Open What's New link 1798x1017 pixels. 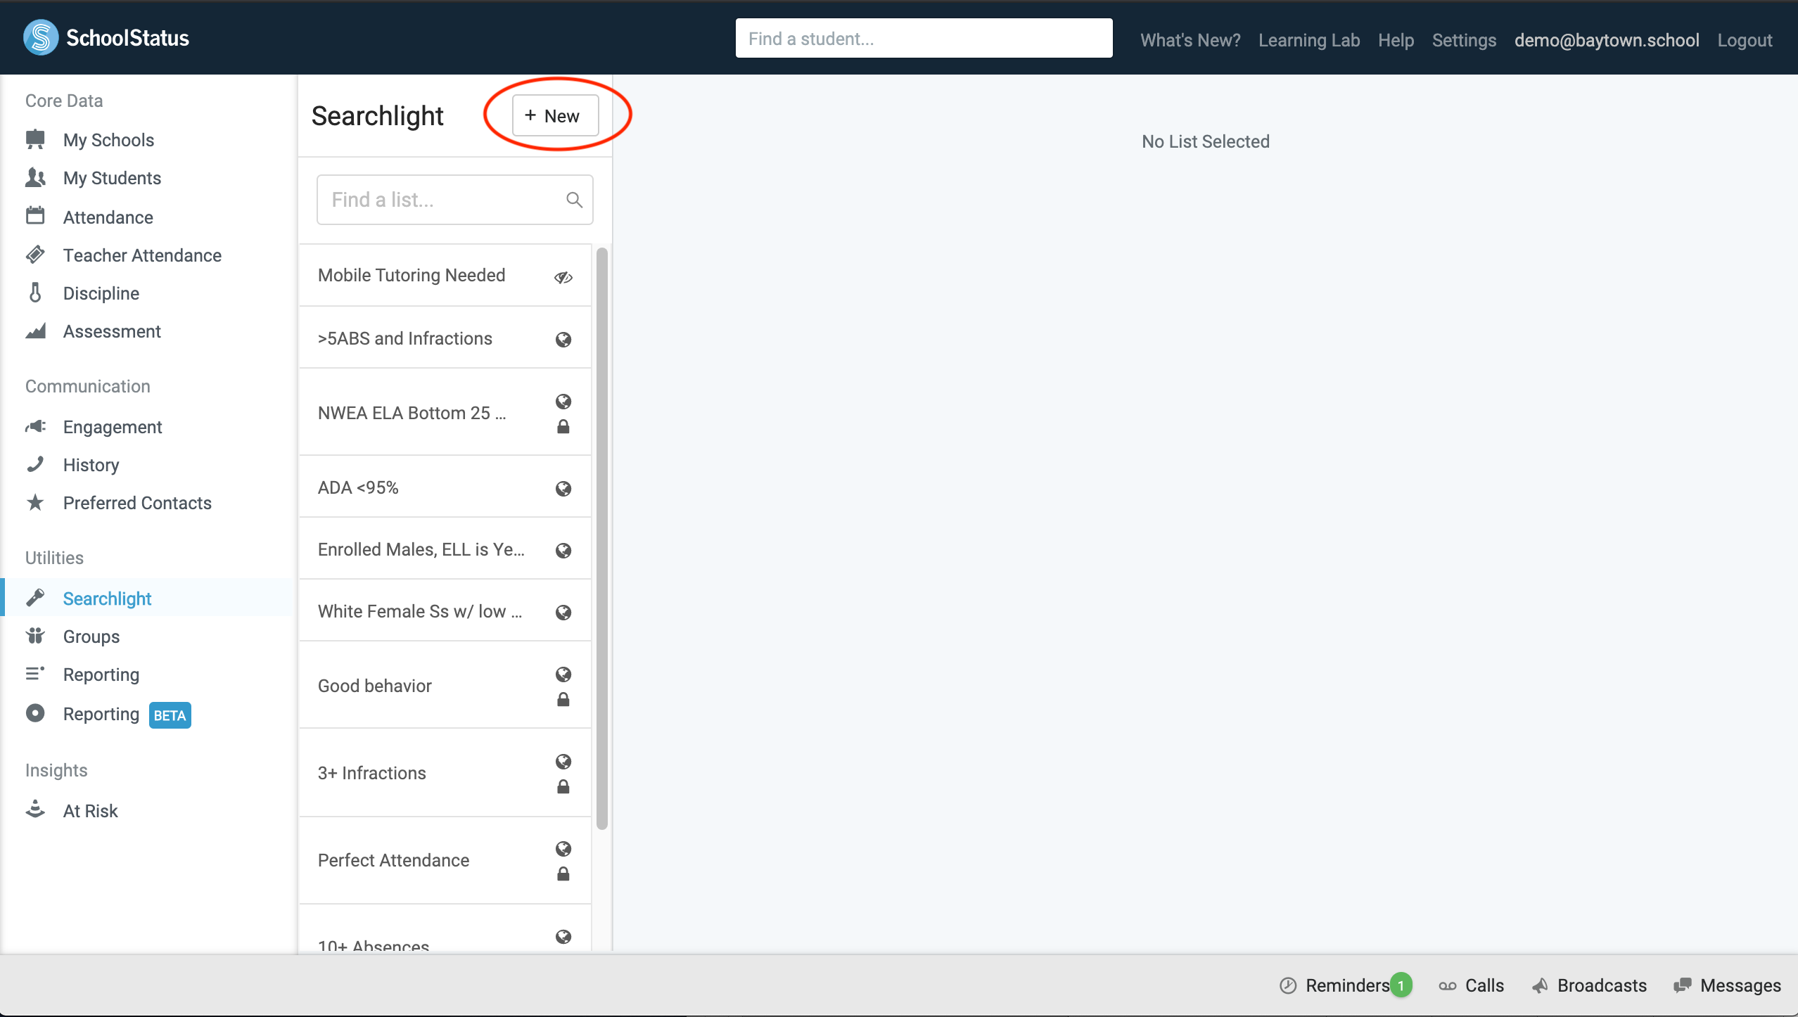pos(1190,40)
